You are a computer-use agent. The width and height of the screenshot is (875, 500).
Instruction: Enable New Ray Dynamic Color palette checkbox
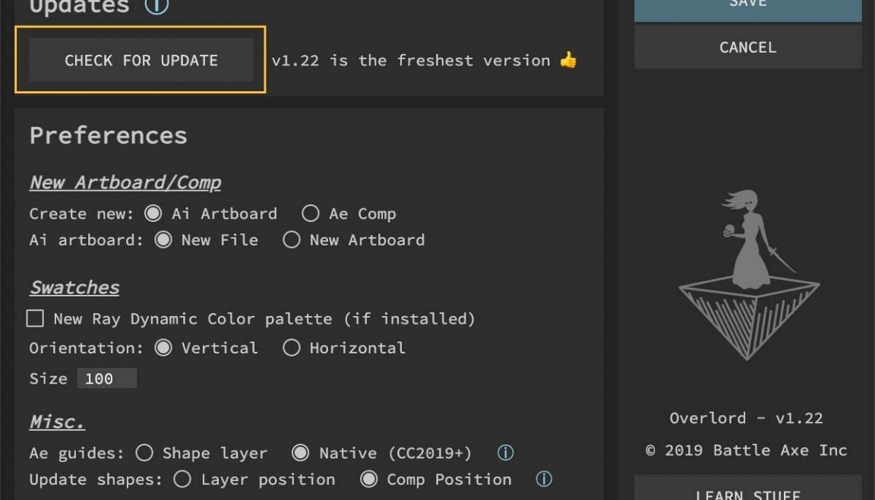coord(35,318)
